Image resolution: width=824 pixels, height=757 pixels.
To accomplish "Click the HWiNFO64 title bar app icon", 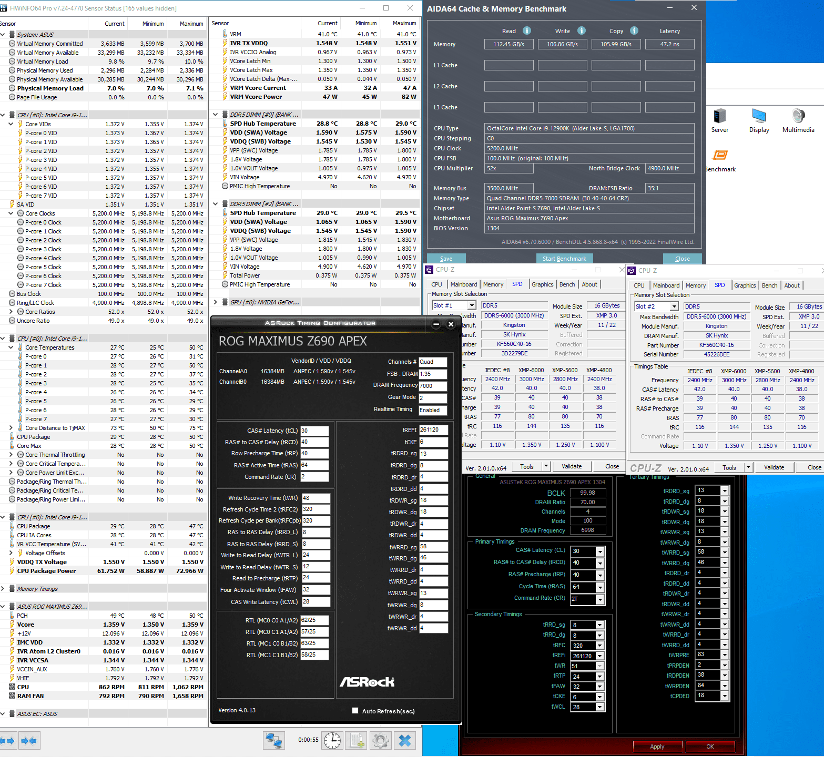I will coord(4,8).
